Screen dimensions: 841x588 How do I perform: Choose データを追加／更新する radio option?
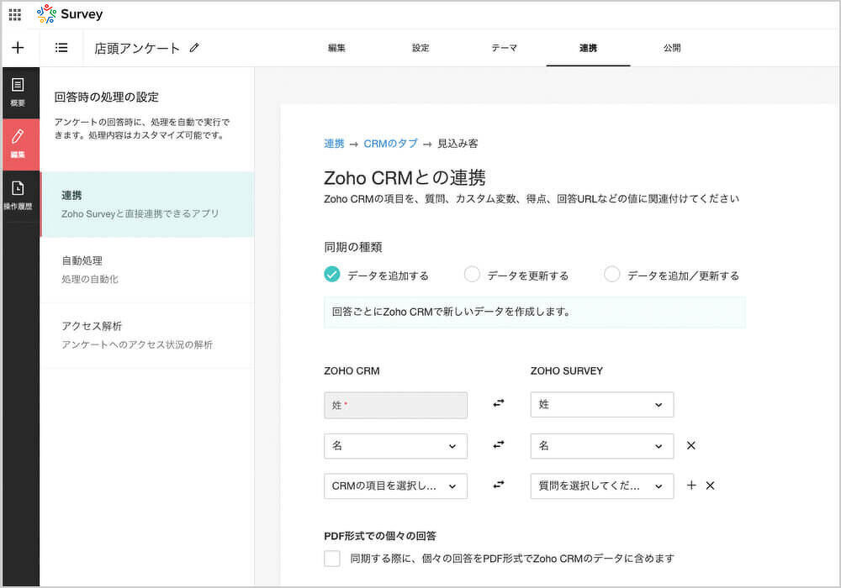[x=612, y=275]
